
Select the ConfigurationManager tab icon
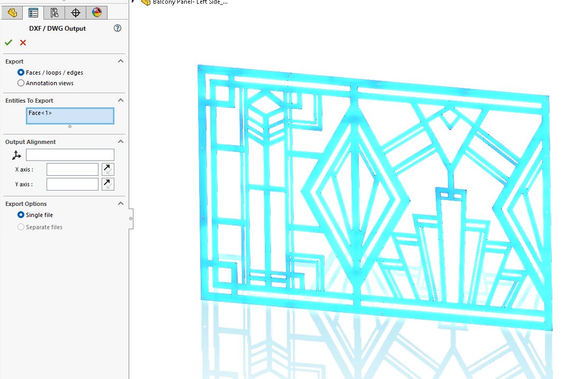tap(53, 12)
